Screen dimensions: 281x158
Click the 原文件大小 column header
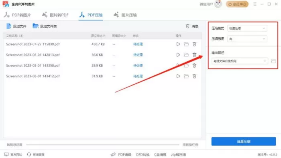tap(98, 36)
